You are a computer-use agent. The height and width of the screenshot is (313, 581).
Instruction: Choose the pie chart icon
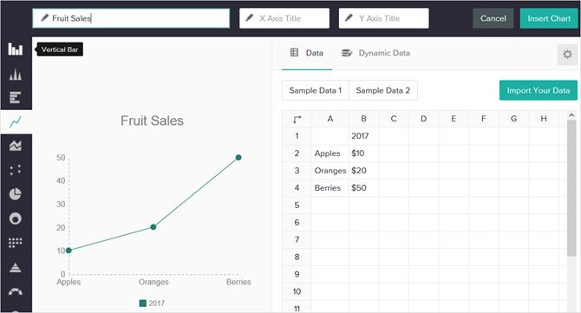tap(16, 194)
